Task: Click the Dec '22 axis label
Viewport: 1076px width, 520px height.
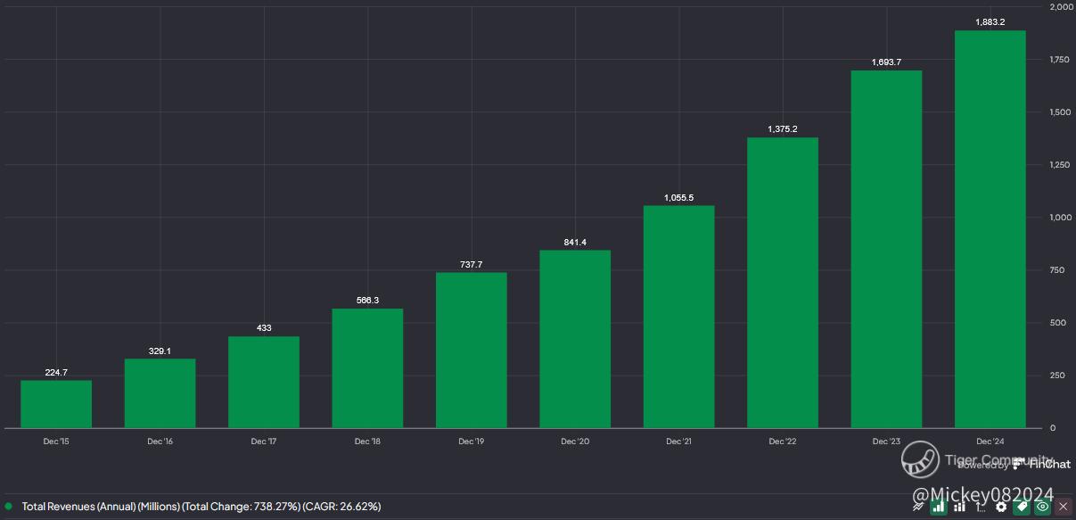Action: (x=783, y=442)
